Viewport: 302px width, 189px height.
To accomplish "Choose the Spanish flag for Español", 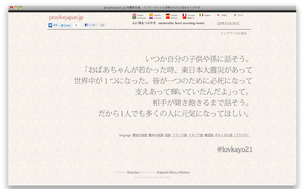I will 151,15.
